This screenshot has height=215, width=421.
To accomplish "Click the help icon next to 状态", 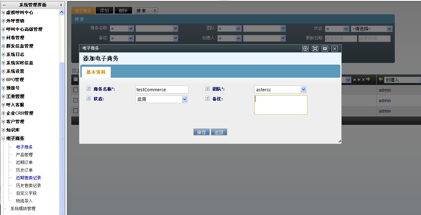I will (88, 99).
